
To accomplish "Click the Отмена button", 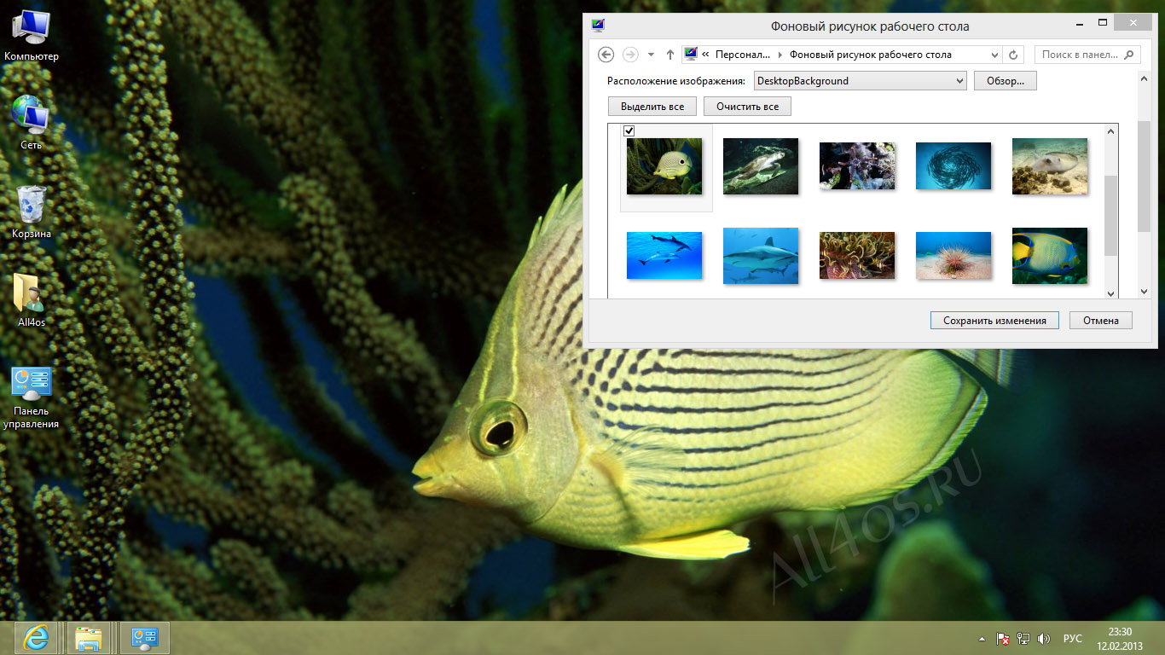I will tap(1101, 321).
